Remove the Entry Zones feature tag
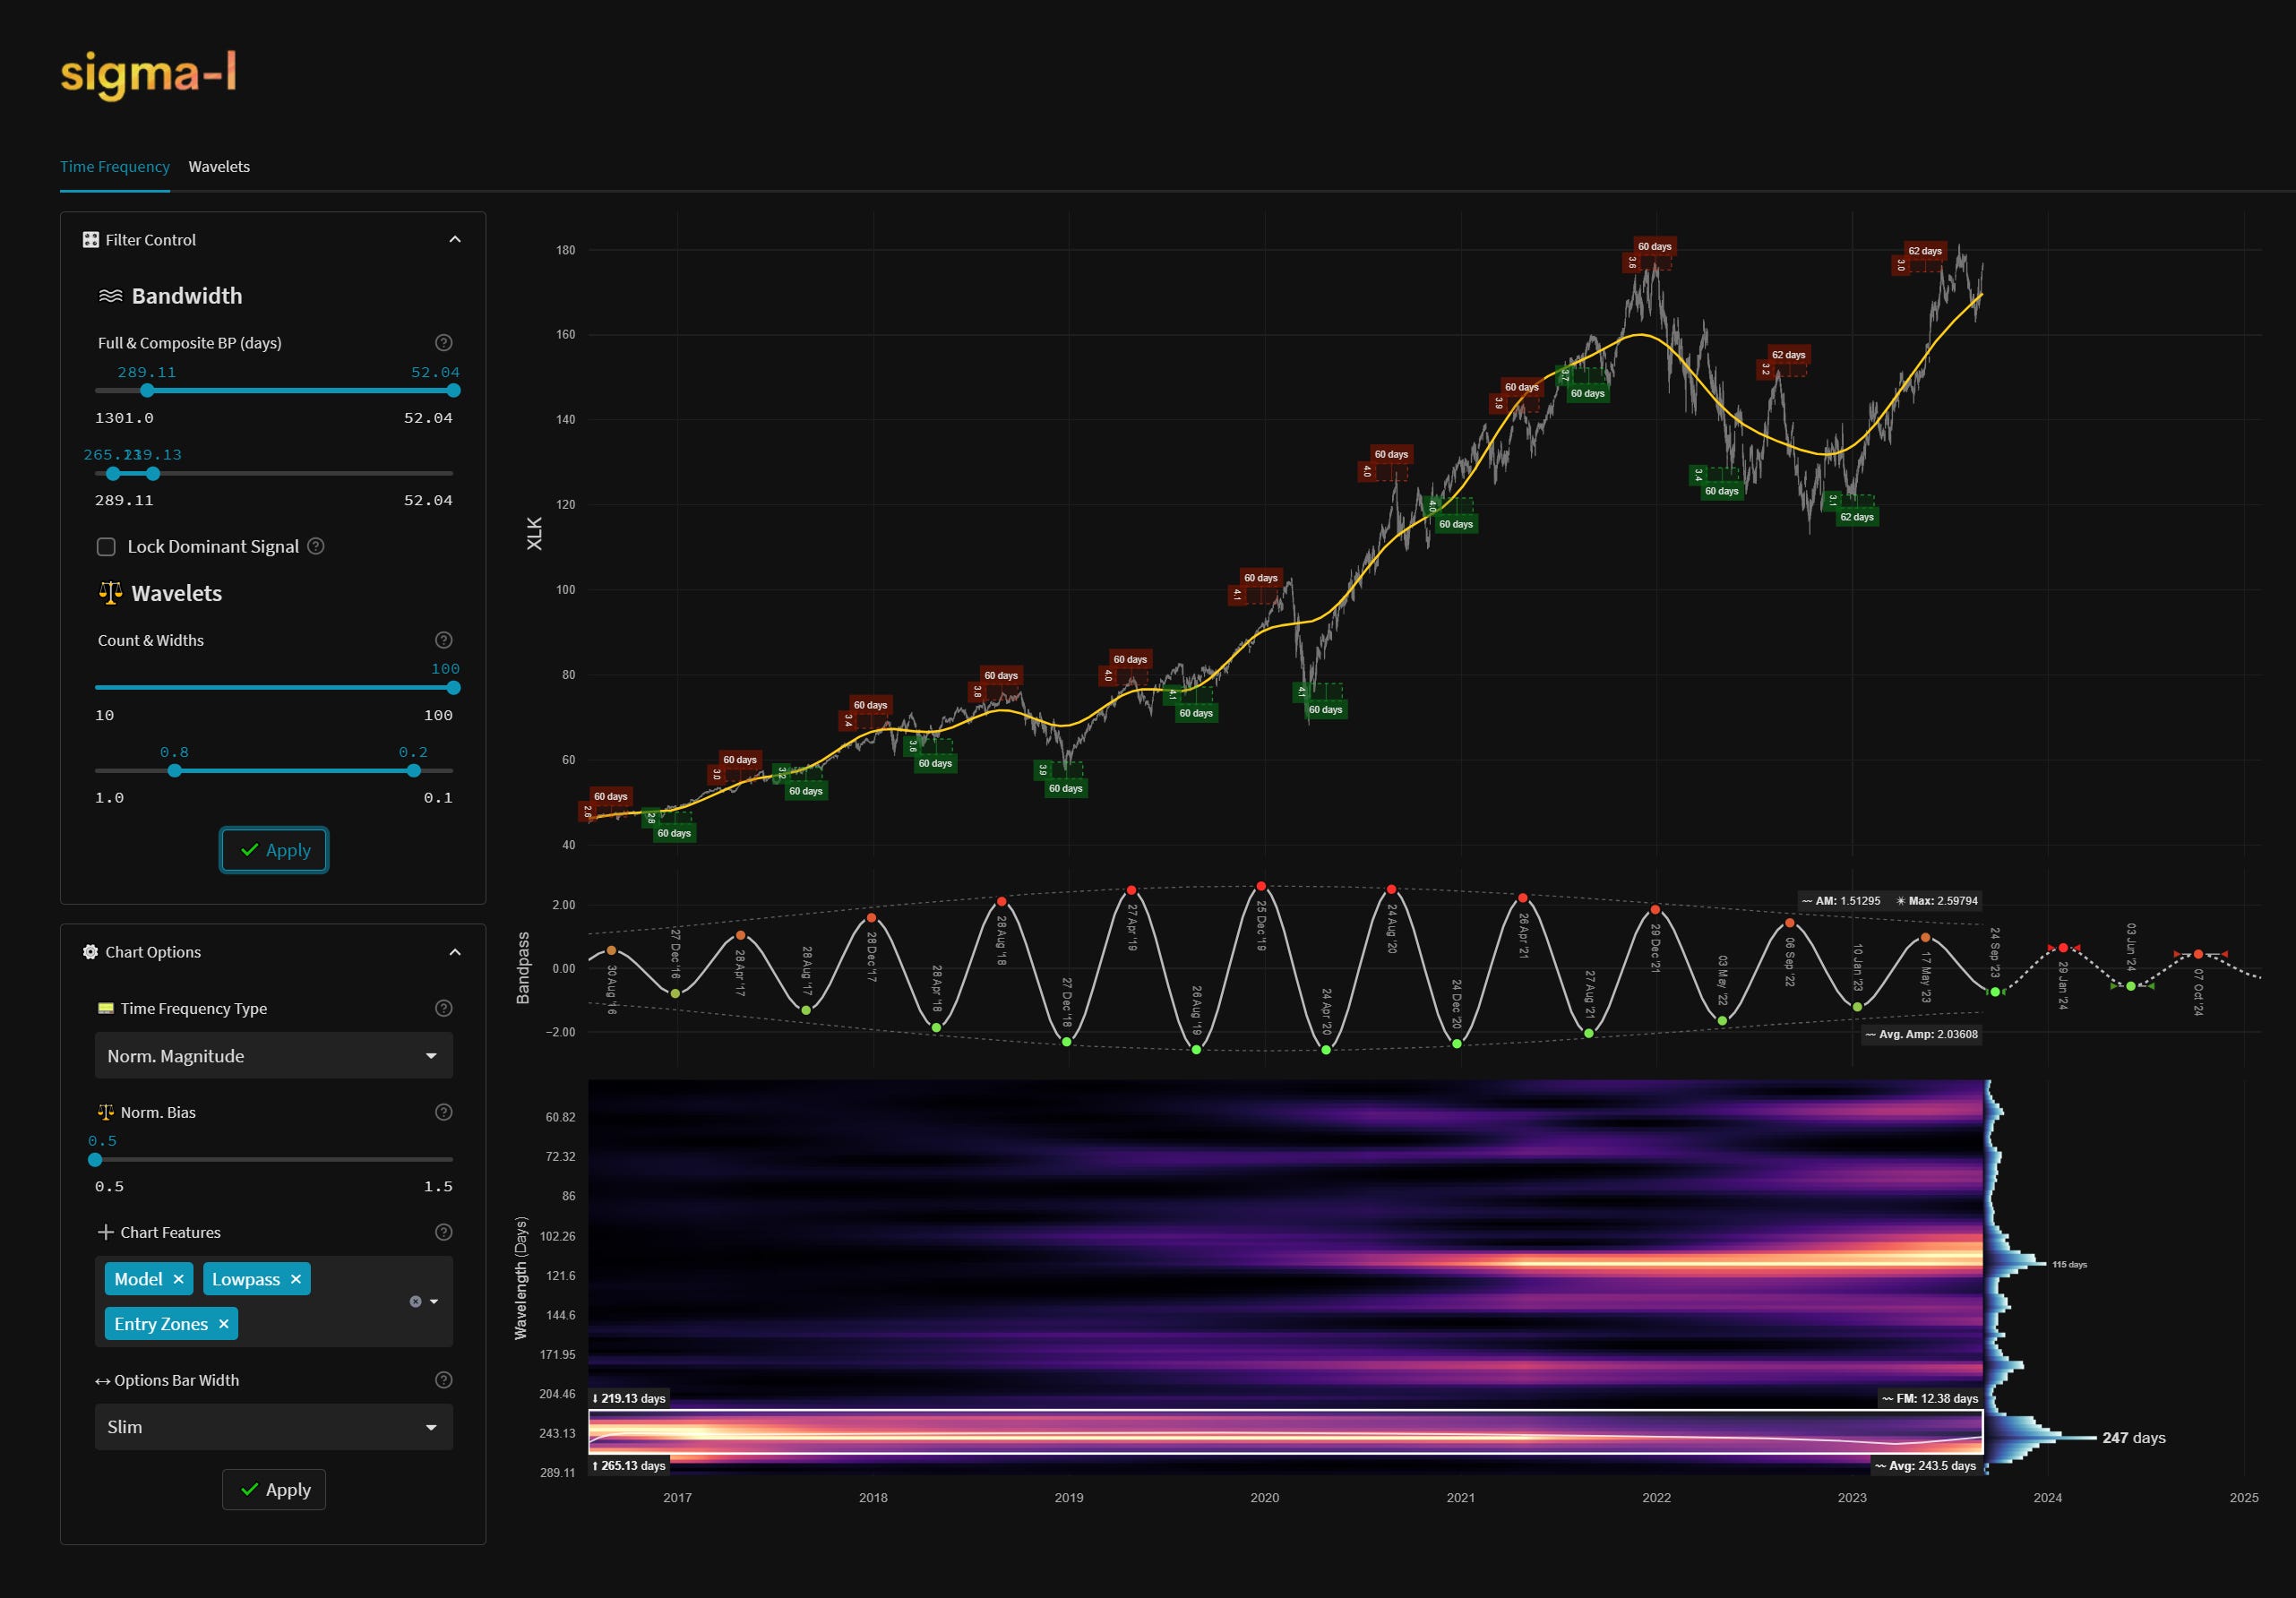Viewport: 2296px width, 1598px height. [224, 1324]
